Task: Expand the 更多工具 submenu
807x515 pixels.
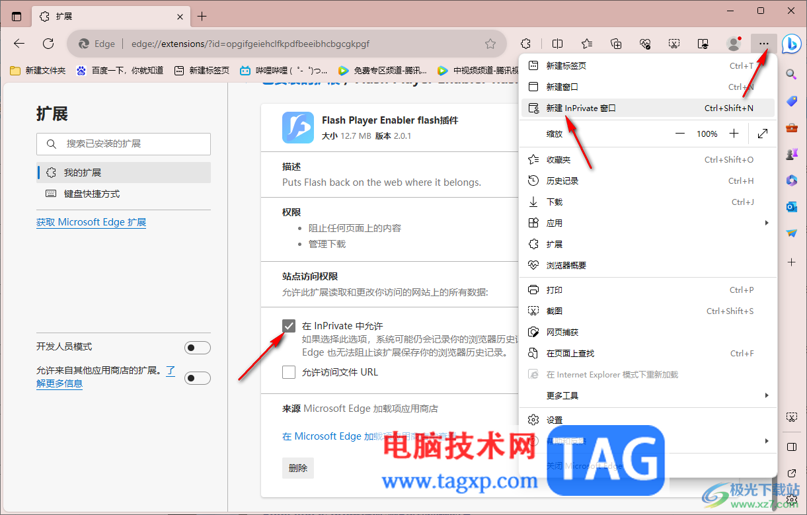Action: (x=648, y=395)
